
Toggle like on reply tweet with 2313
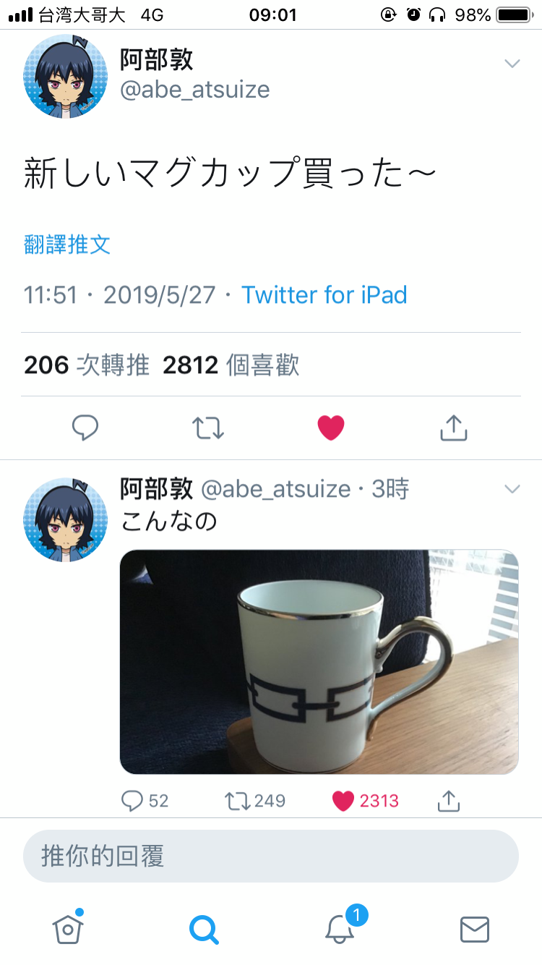click(365, 801)
